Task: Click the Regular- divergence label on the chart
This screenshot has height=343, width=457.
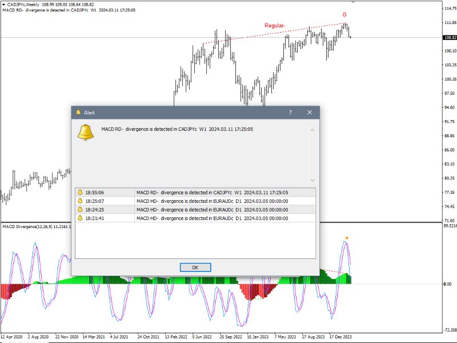Action: click(x=274, y=25)
